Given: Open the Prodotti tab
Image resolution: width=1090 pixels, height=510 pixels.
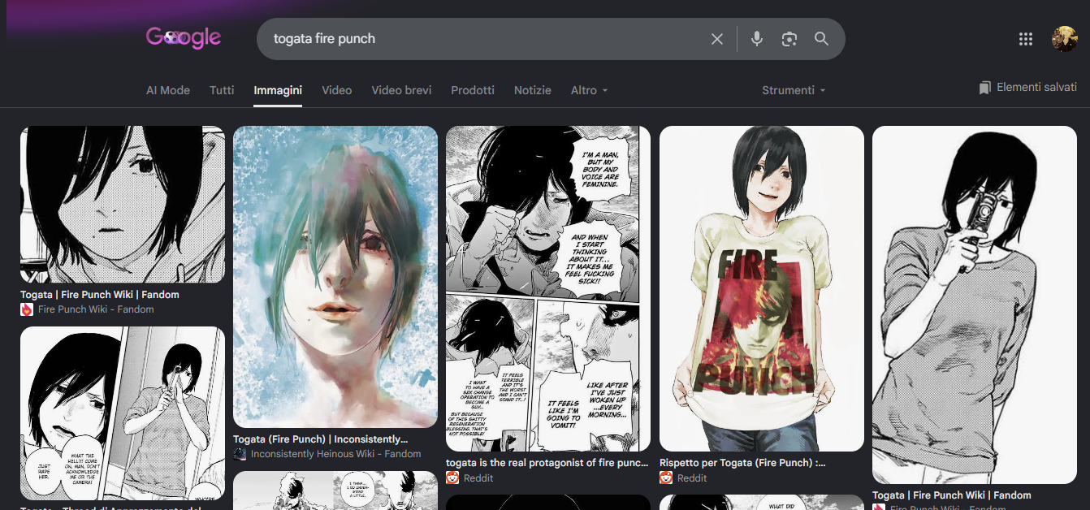Looking at the screenshot, I should point(473,90).
